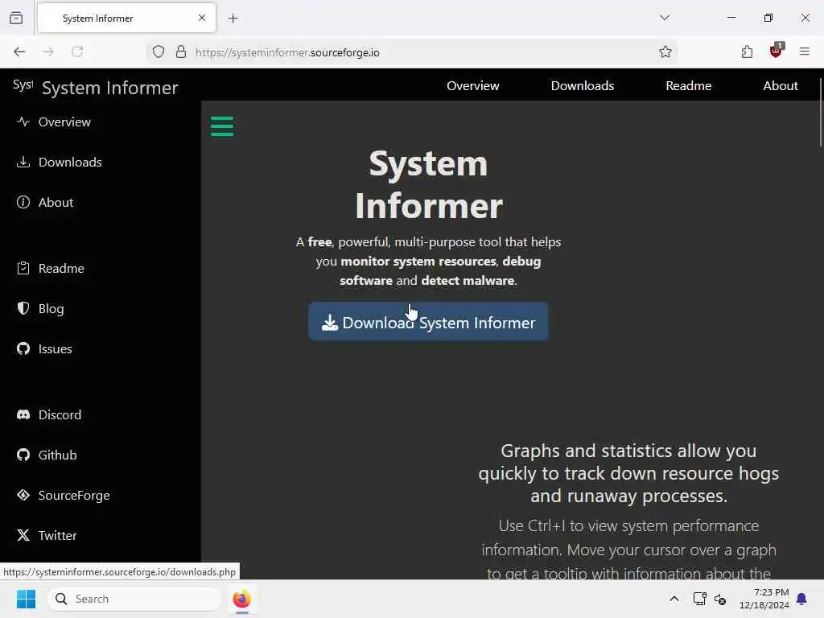Click the About info icon in sidebar
The height and width of the screenshot is (618, 824).
(23, 202)
